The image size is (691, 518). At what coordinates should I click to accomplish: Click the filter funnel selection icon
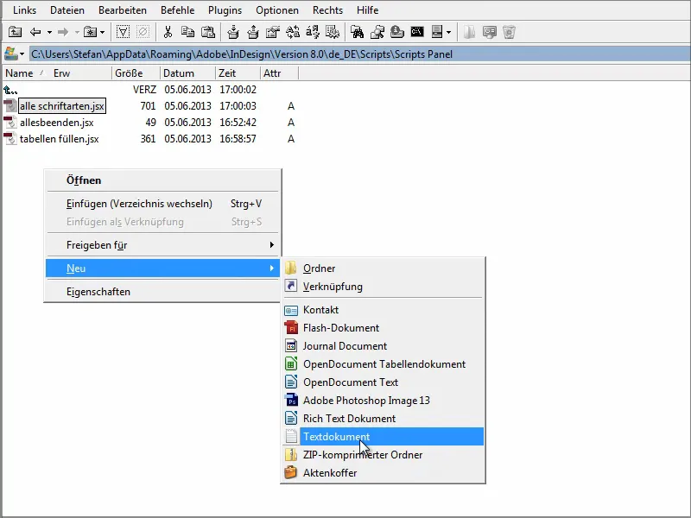tap(123, 32)
